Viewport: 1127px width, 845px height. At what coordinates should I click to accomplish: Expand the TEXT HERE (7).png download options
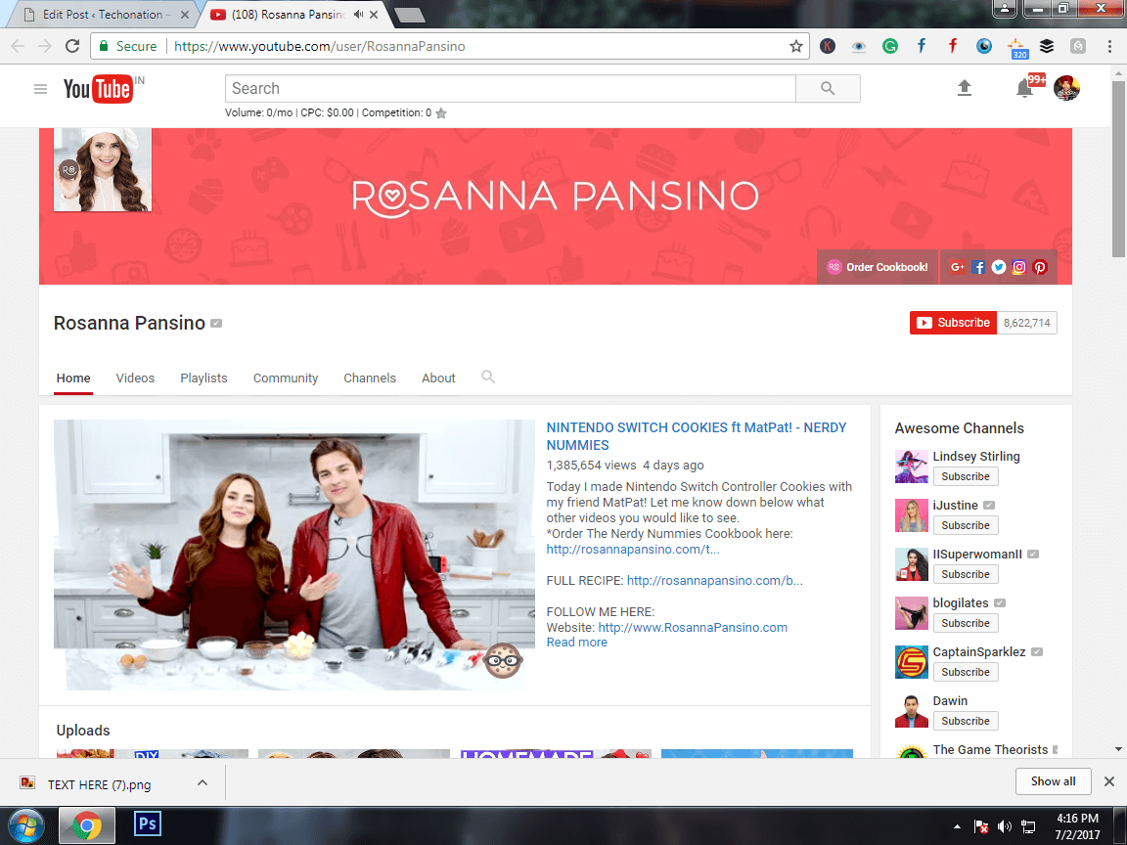pyautogui.click(x=203, y=783)
